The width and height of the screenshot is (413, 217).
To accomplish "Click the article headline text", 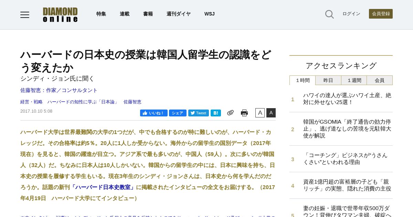I will (146, 61).
